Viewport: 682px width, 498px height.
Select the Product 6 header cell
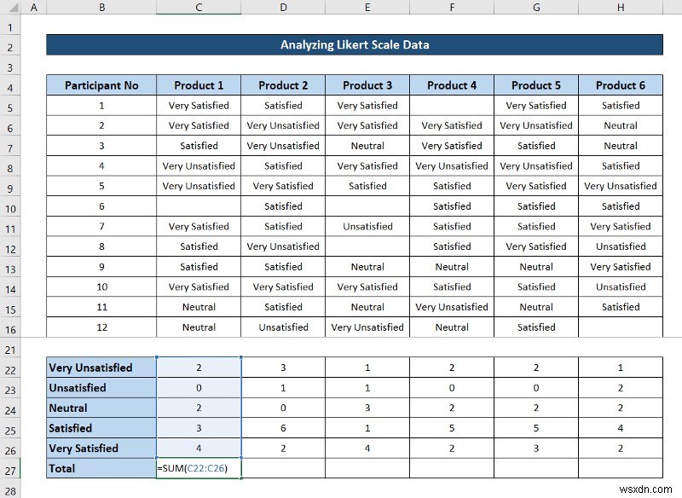[x=621, y=84]
